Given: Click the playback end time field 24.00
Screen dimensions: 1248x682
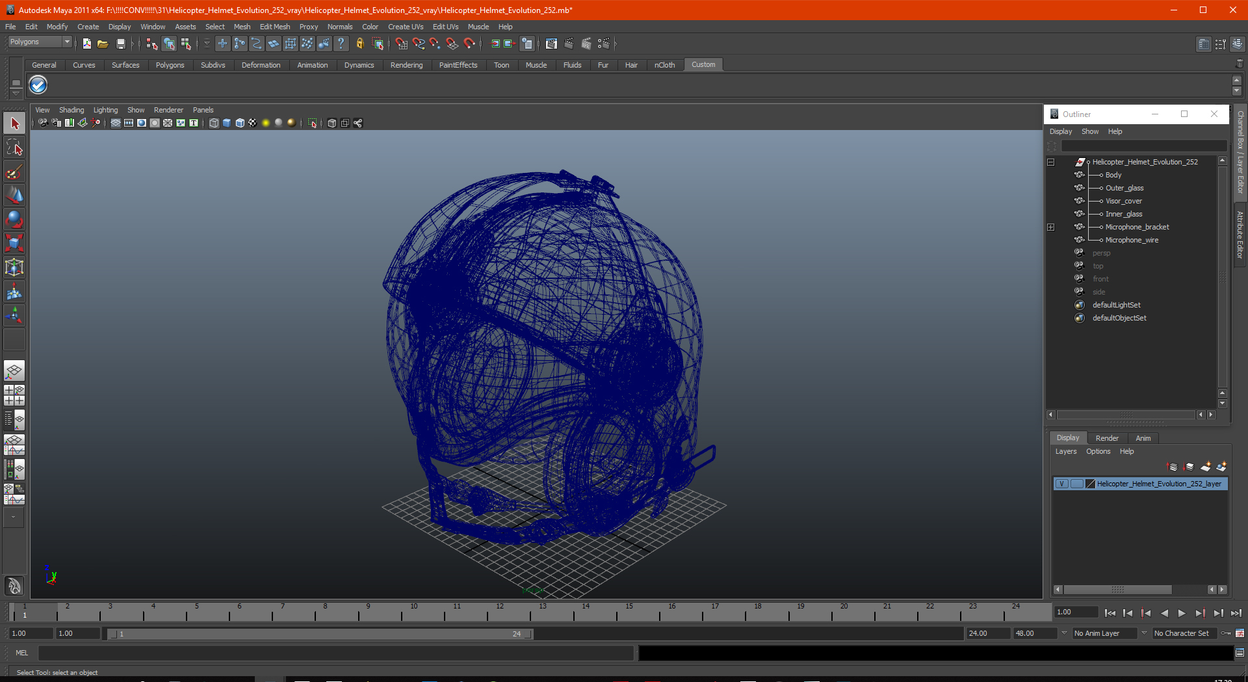Looking at the screenshot, I should click(987, 633).
